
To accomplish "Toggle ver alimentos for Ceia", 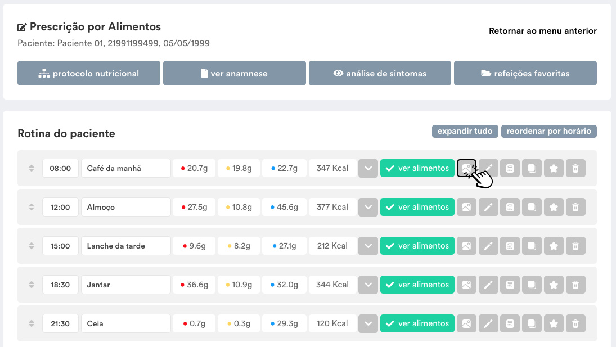I will [417, 323].
